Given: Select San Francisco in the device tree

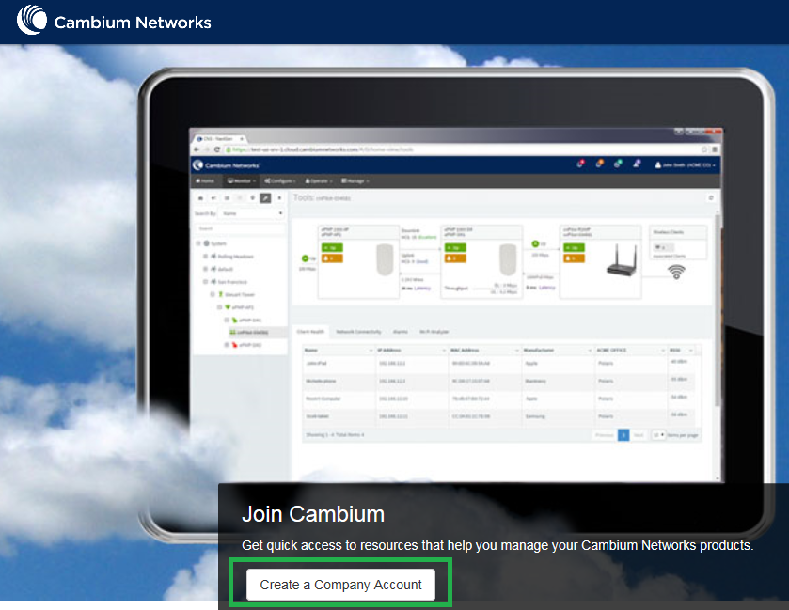Looking at the screenshot, I should 229,281.
